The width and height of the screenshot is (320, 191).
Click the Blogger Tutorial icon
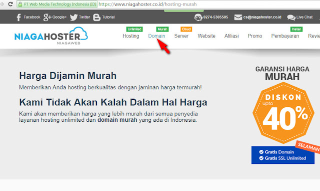coord(96,18)
